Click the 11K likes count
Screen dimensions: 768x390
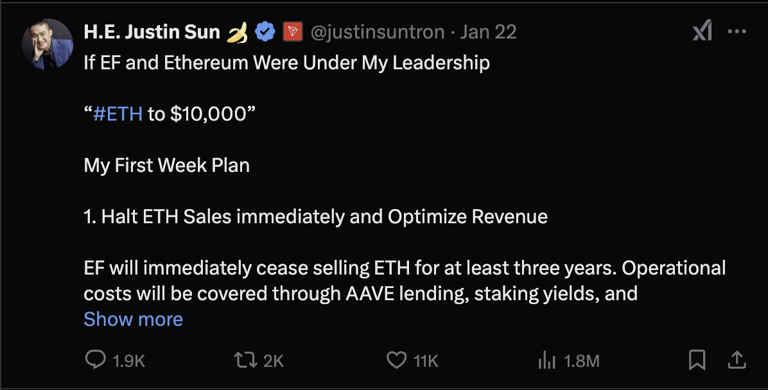click(x=426, y=361)
